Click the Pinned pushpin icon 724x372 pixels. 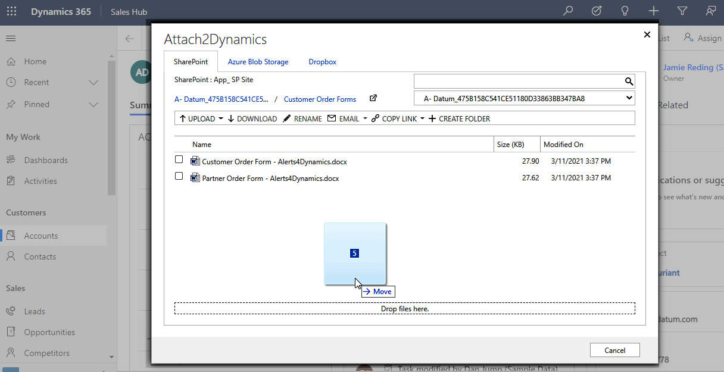pos(11,104)
